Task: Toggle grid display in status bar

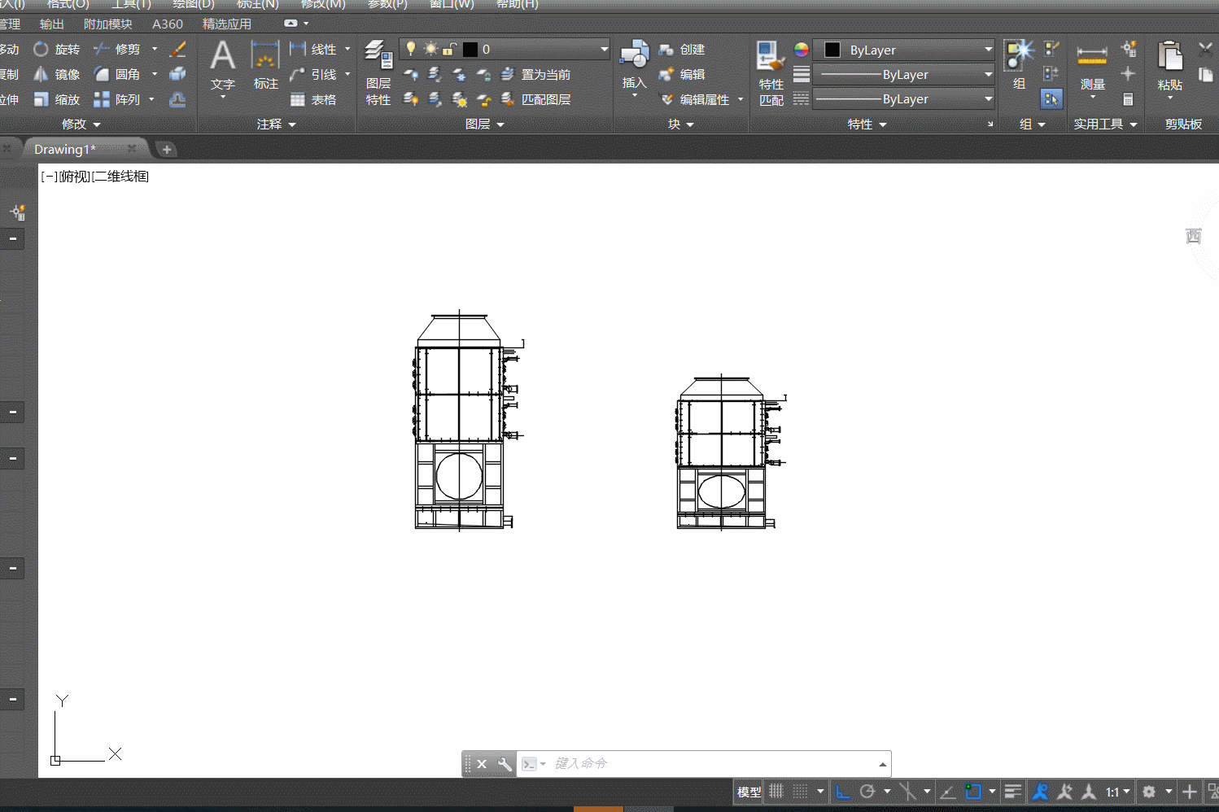Action: click(x=776, y=792)
